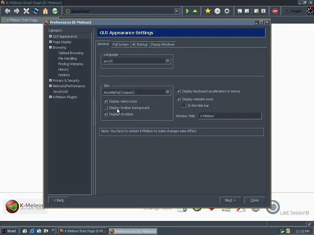Expand quick launch overflow chevron

tap(53, 230)
